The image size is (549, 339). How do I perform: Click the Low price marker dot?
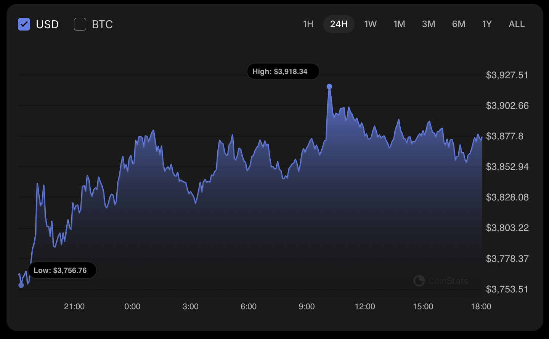coord(21,285)
